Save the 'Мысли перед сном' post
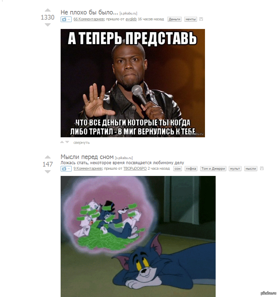The height and width of the screenshot is (297, 278). tap(262, 168)
